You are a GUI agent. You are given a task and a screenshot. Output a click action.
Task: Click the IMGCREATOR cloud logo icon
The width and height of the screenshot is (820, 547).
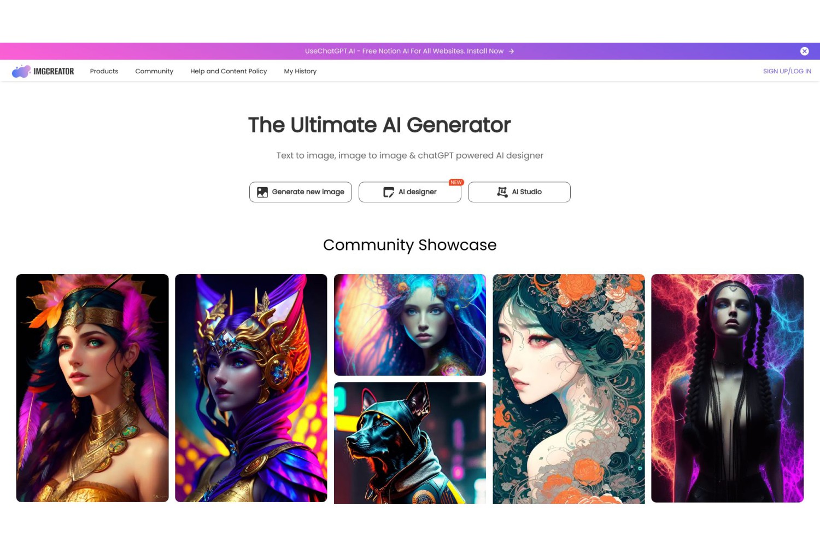click(x=21, y=71)
